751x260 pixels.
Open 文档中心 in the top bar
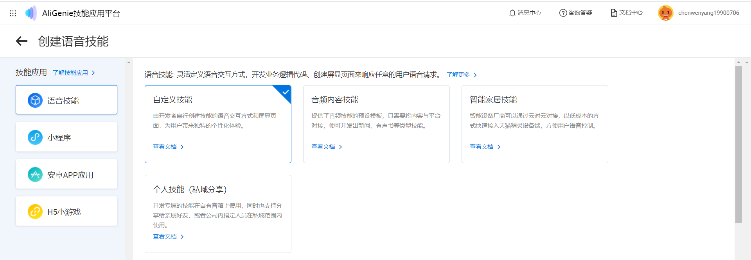(627, 13)
